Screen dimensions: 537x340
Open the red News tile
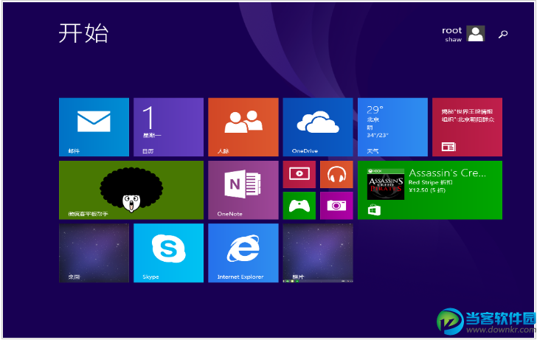point(467,127)
